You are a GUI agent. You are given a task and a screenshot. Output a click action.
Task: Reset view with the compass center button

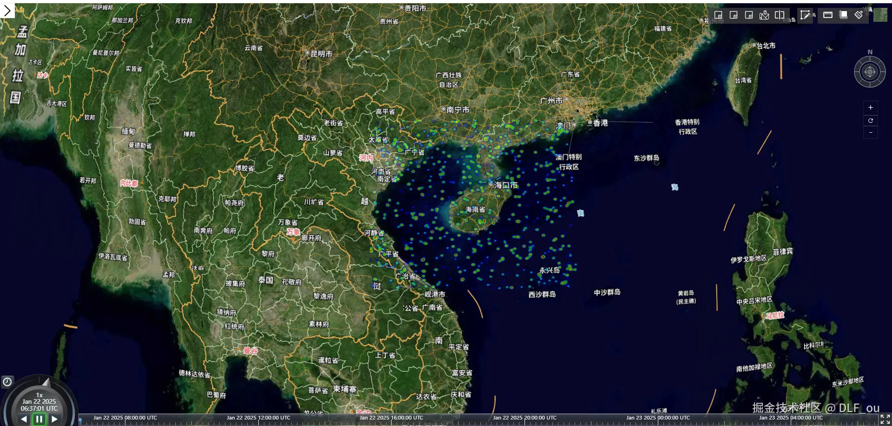click(x=870, y=72)
